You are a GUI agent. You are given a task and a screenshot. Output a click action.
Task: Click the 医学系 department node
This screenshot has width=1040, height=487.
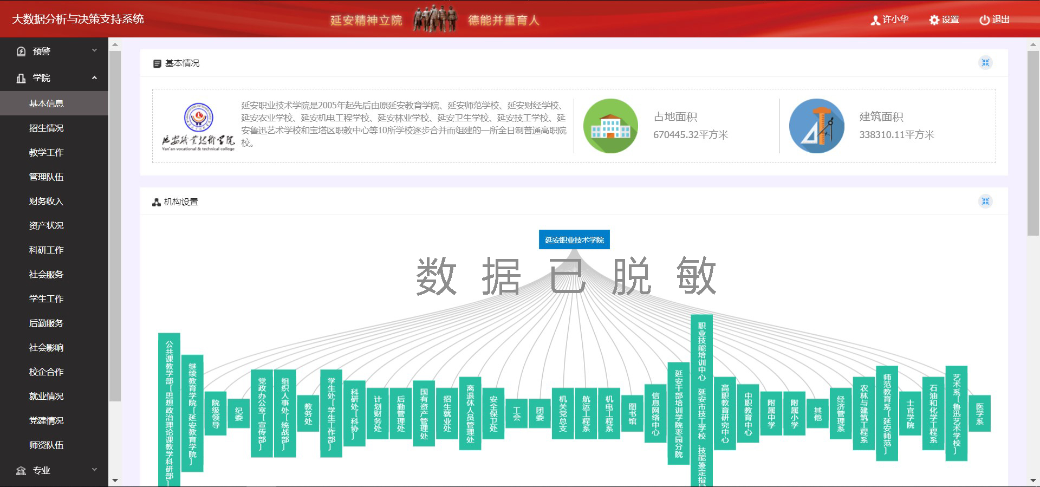click(979, 414)
